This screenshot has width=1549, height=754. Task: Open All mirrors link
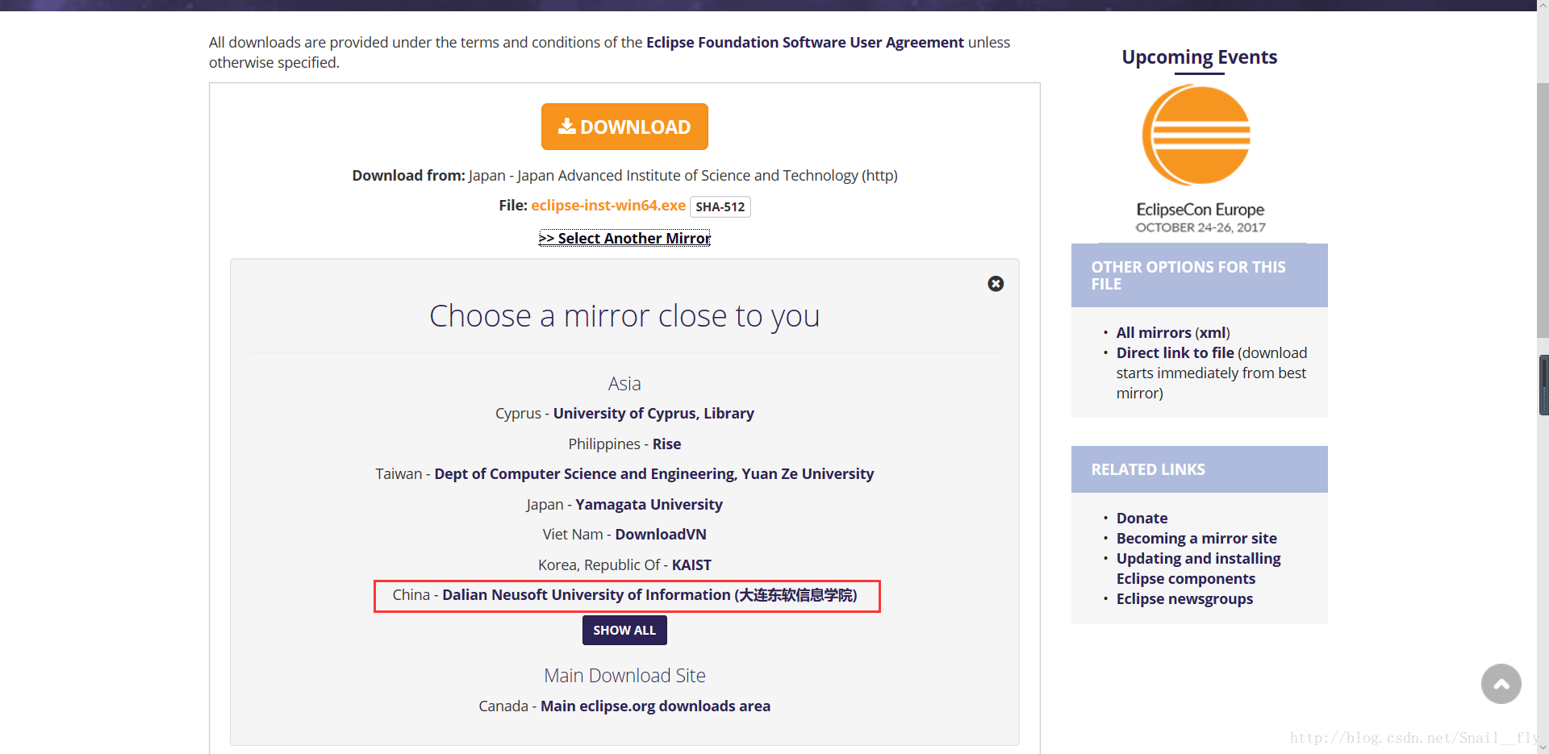(1154, 333)
